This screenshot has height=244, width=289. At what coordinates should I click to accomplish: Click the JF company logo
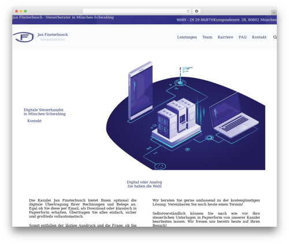[x=24, y=37]
